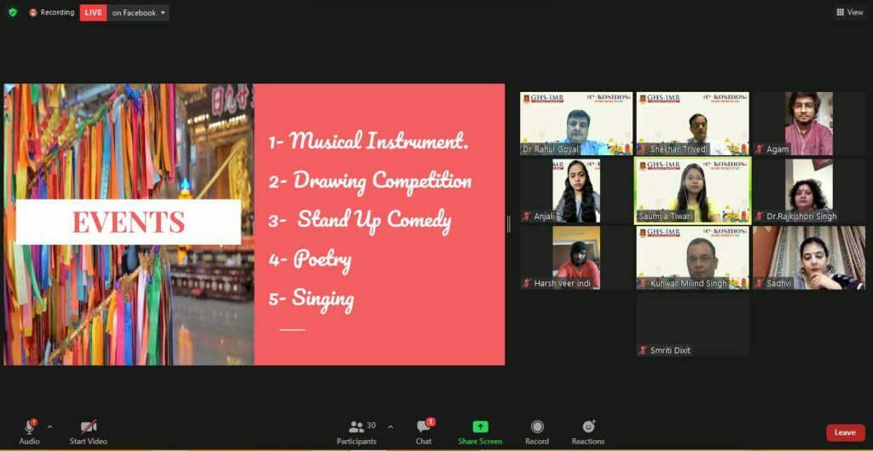This screenshot has width=873, height=451.
Task: Change layout using the View button
Action: coord(850,13)
